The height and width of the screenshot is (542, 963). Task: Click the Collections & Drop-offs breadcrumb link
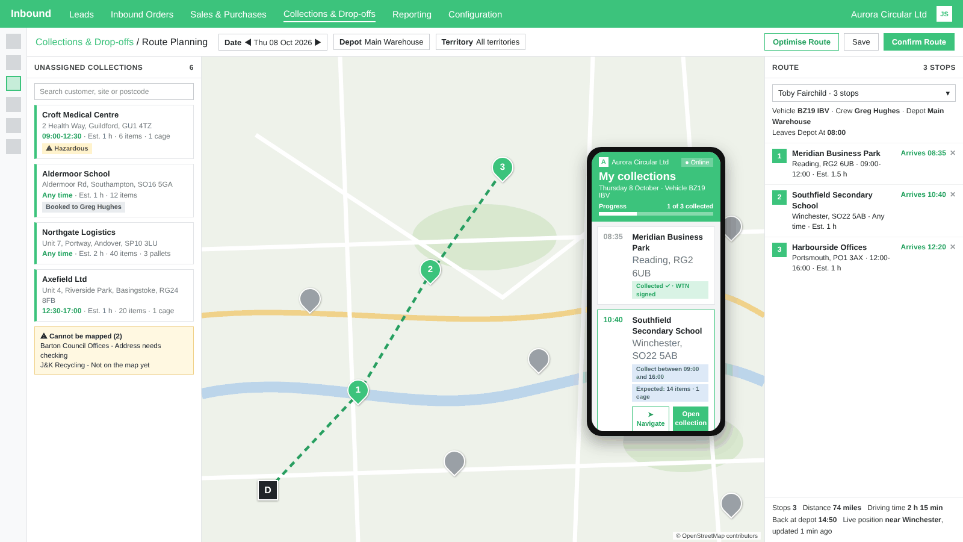(84, 42)
